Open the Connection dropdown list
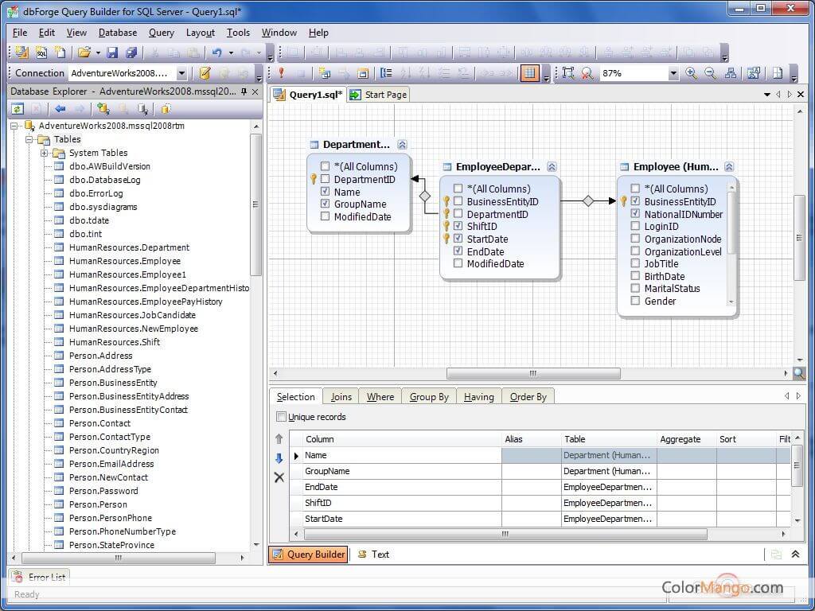Viewport: 815px width, 611px height. [x=182, y=73]
